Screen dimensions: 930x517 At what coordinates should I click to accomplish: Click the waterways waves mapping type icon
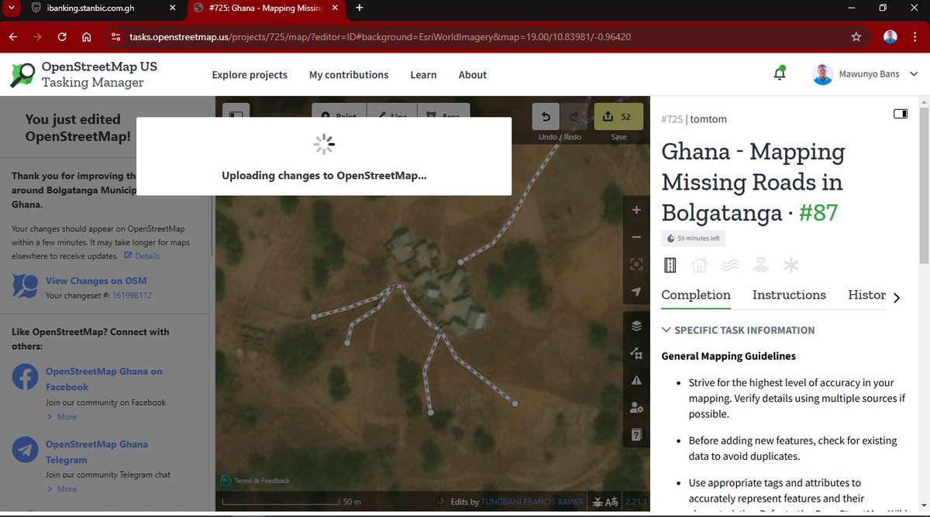coord(729,265)
